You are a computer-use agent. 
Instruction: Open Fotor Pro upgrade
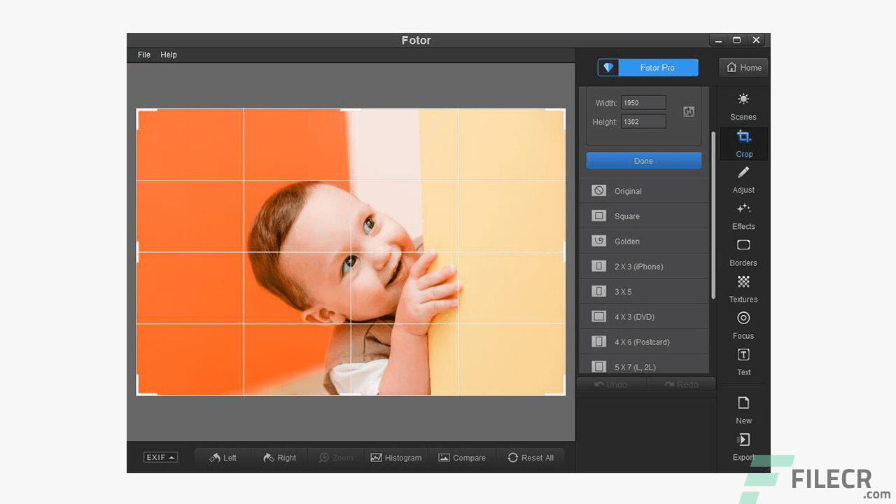tap(647, 67)
